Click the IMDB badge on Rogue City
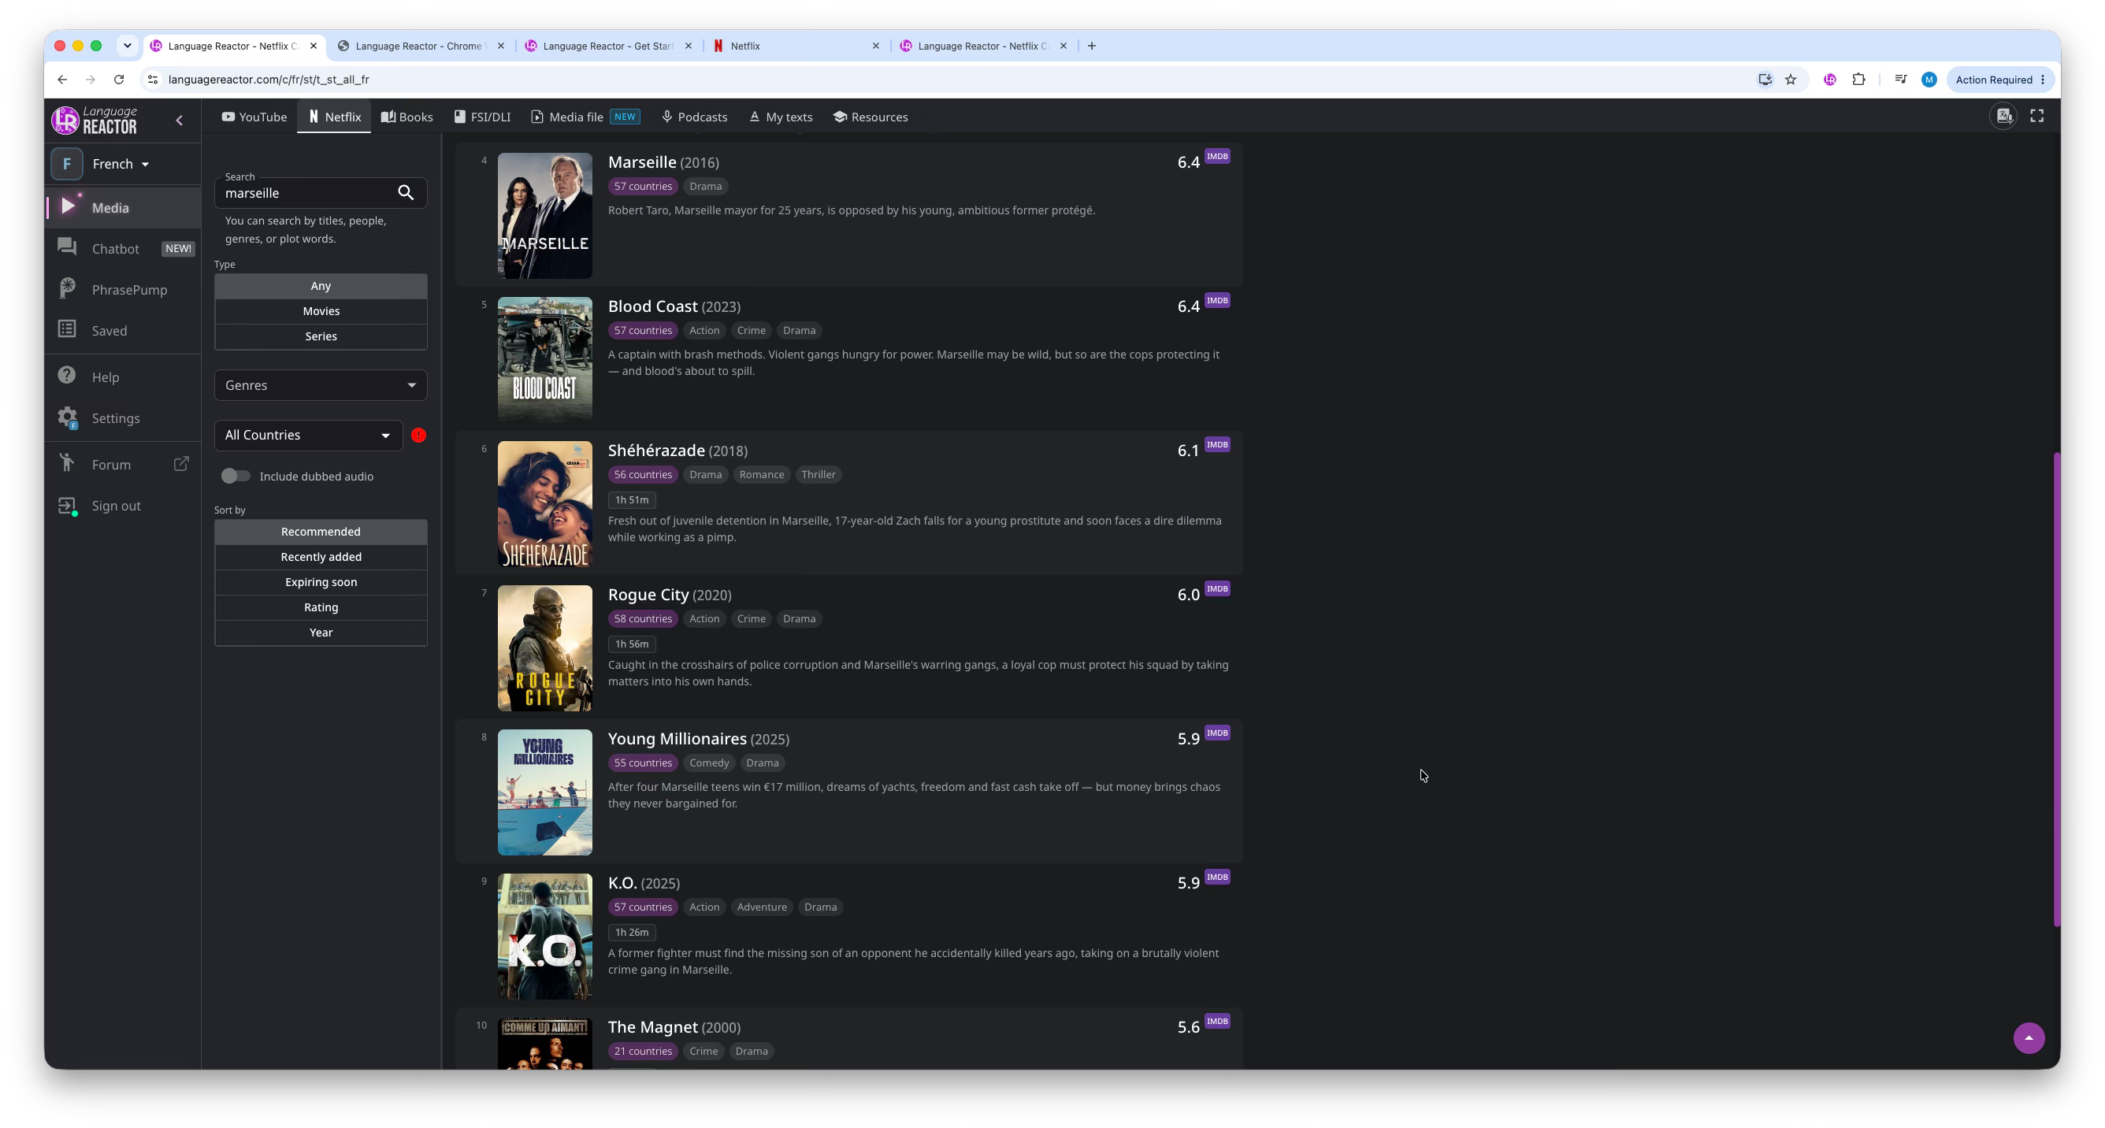 tap(1216, 589)
